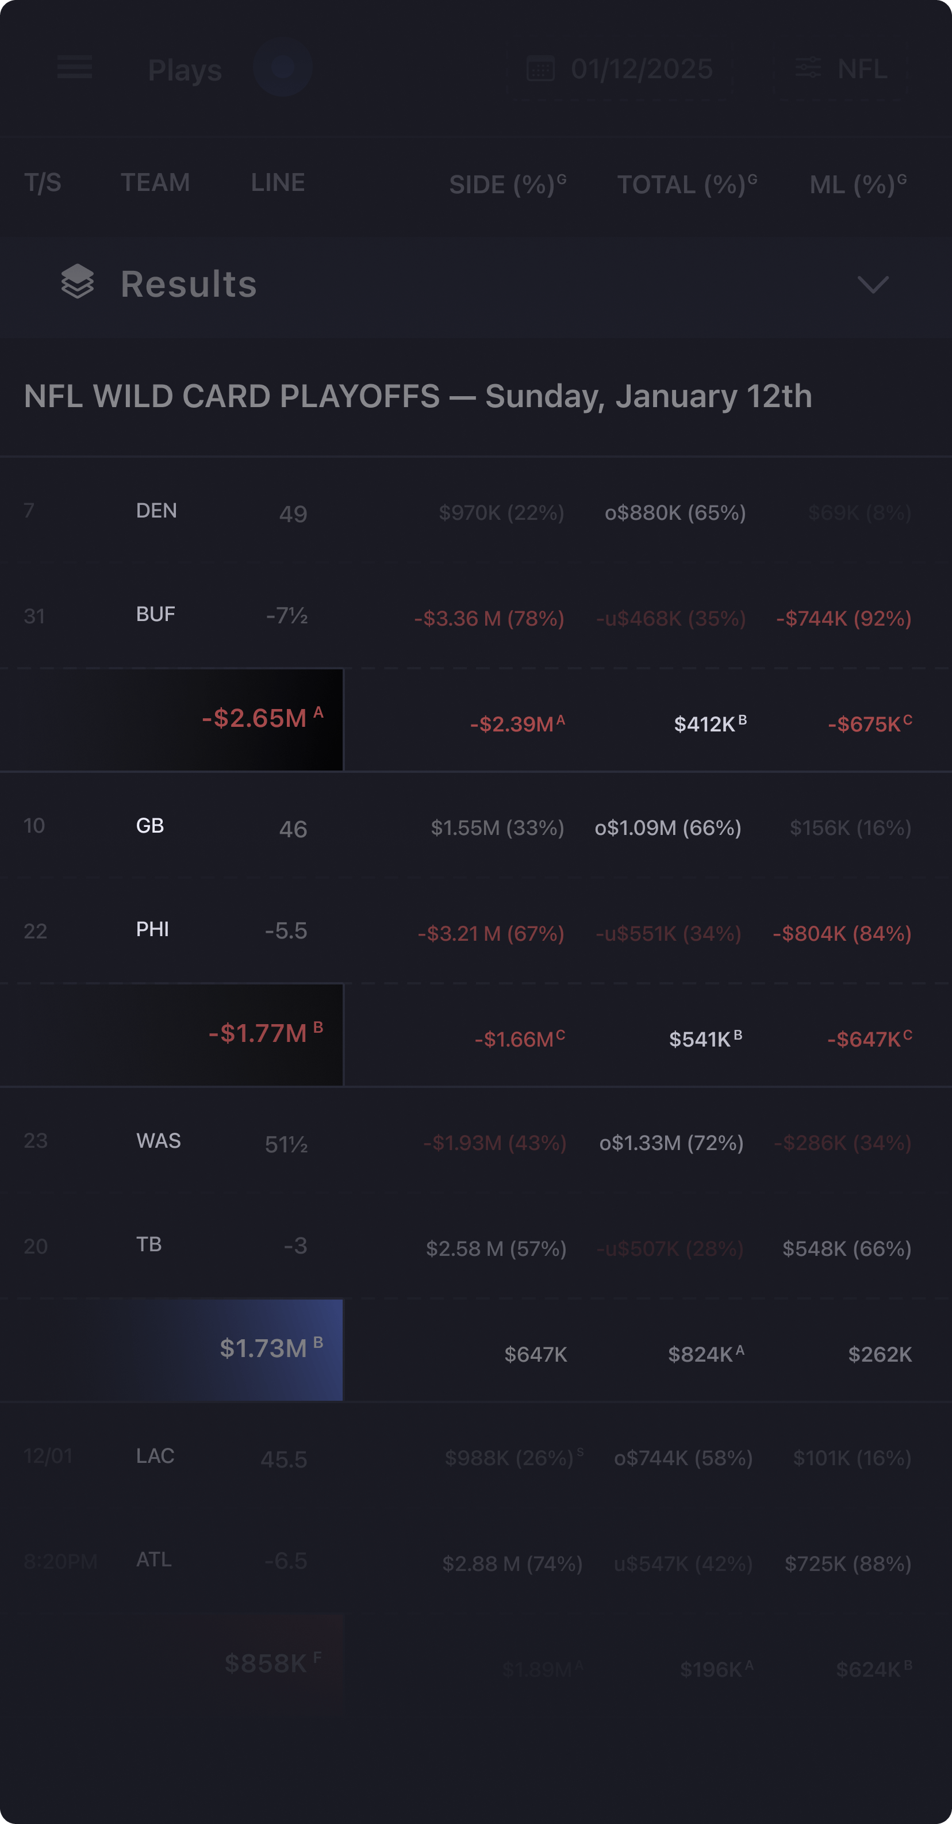Open the NFL league filter

[841, 68]
